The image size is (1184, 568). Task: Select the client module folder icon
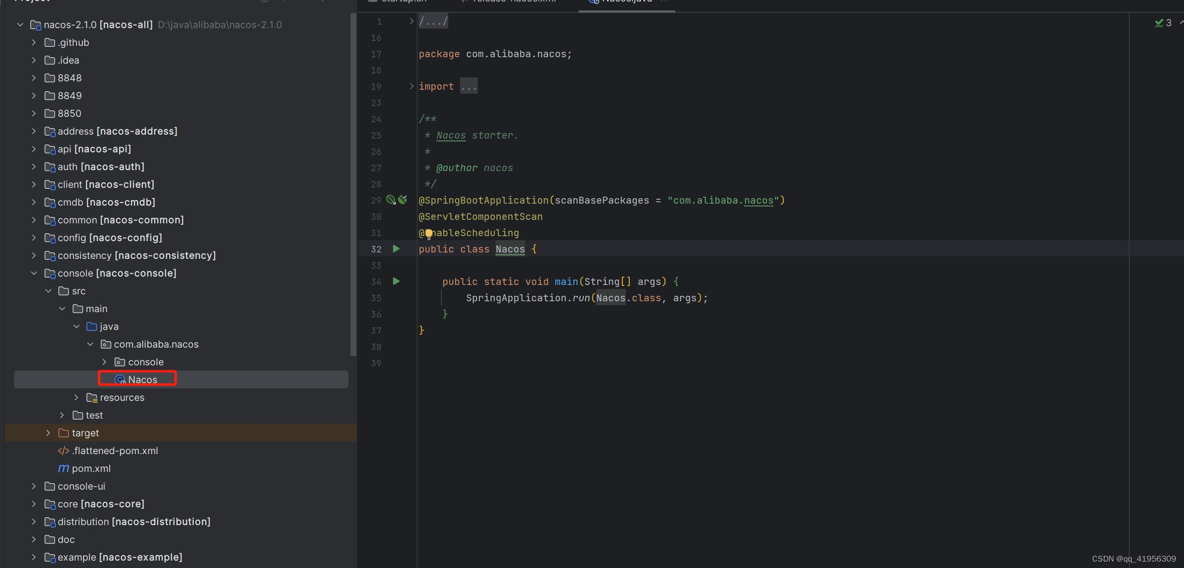pyautogui.click(x=50, y=184)
